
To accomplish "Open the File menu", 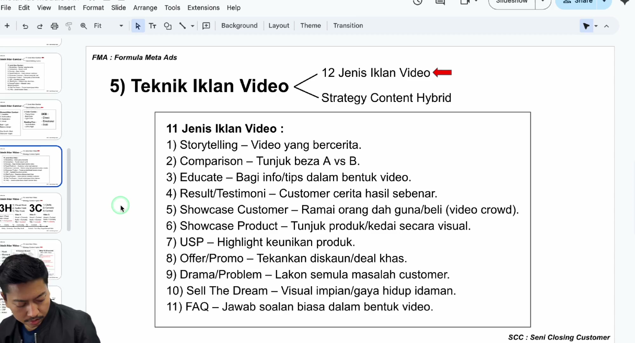I will pyautogui.click(x=6, y=8).
